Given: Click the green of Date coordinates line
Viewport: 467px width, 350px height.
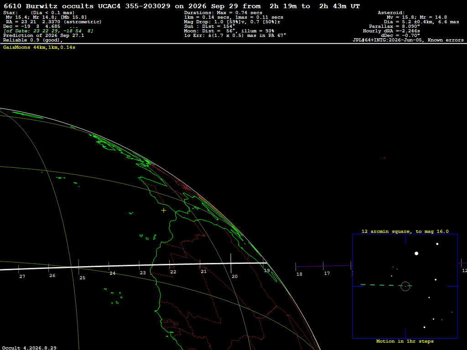Looking at the screenshot, I should (x=48, y=31).
